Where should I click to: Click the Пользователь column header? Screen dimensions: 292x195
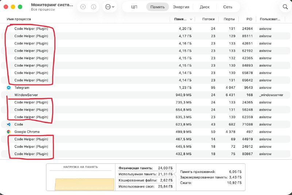pos(270,19)
